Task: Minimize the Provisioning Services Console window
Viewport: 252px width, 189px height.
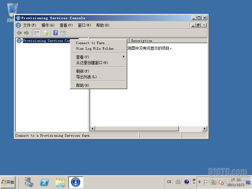Action: click(x=194, y=18)
